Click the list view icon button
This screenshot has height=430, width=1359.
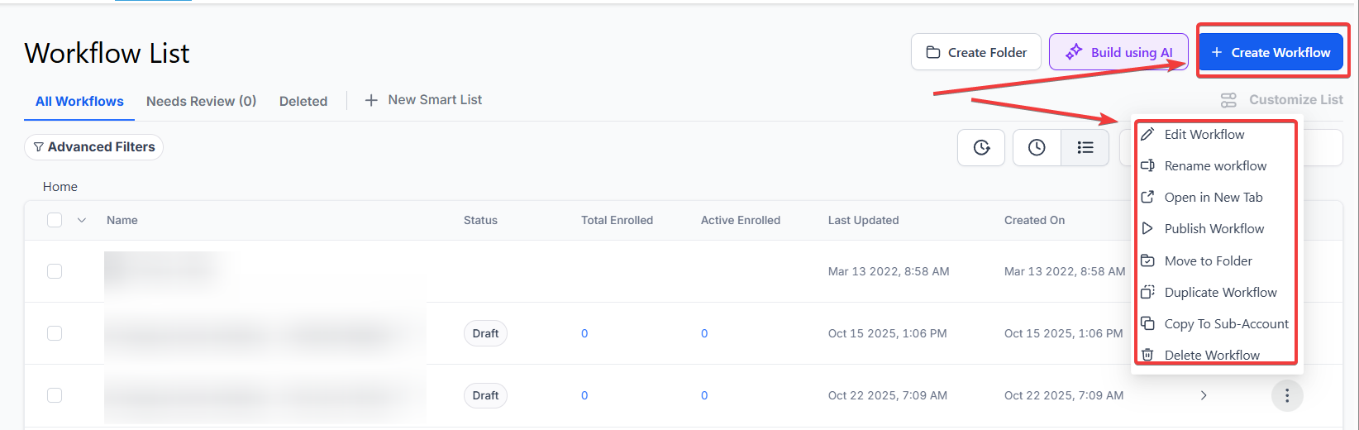point(1085,147)
